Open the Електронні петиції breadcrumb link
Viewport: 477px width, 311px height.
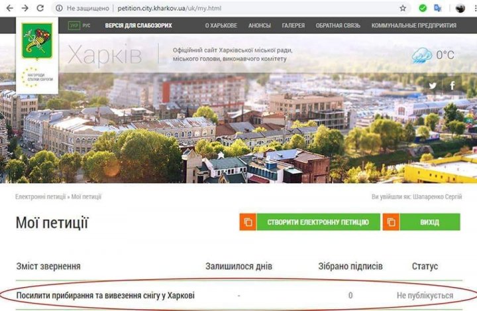tap(40, 197)
